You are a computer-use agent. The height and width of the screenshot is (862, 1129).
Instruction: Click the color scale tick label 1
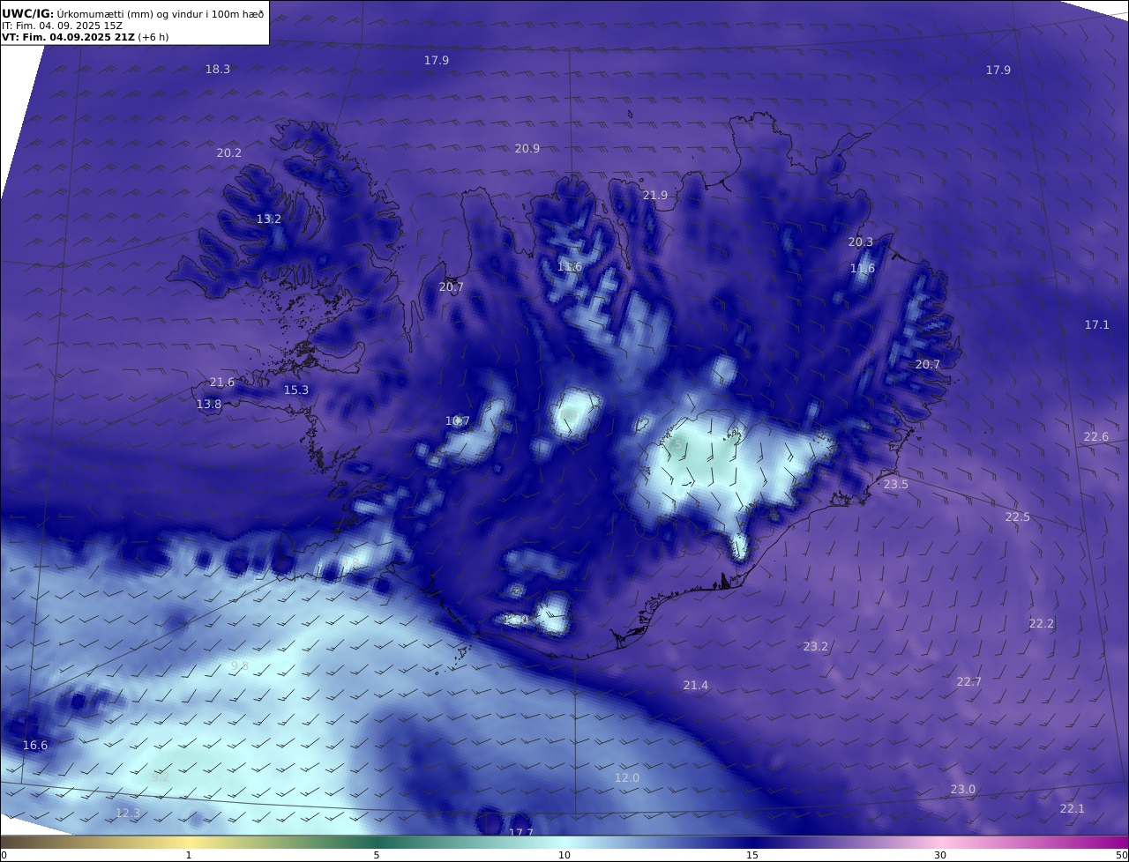click(189, 855)
